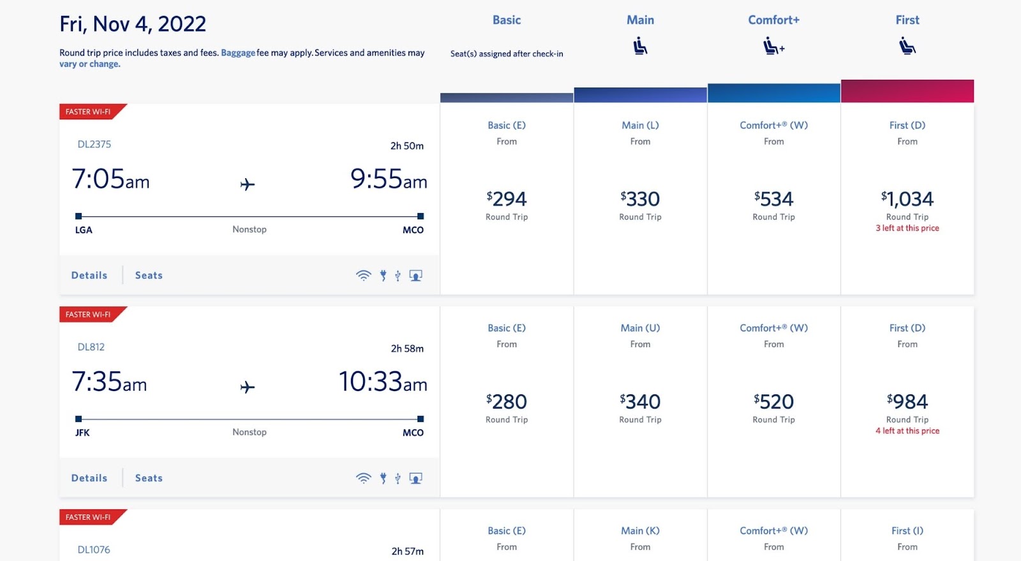Select the Comfort+ column header
This screenshot has height=561, width=1021.
coord(774,20)
